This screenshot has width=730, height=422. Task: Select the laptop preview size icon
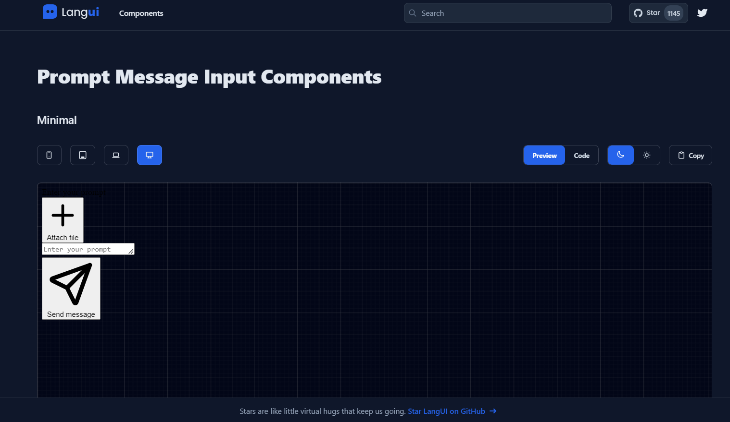coord(116,155)
